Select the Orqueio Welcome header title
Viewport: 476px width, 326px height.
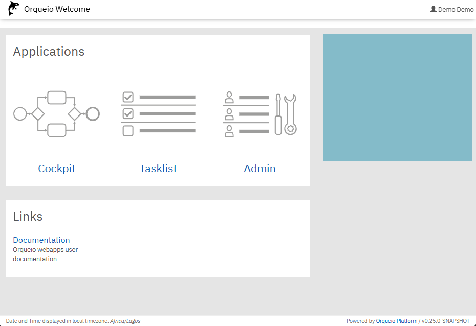(x=57, y=9)
